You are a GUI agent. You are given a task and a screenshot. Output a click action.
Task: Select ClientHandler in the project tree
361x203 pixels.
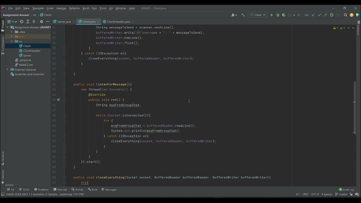pyautogui.click(x=32, y=51)
